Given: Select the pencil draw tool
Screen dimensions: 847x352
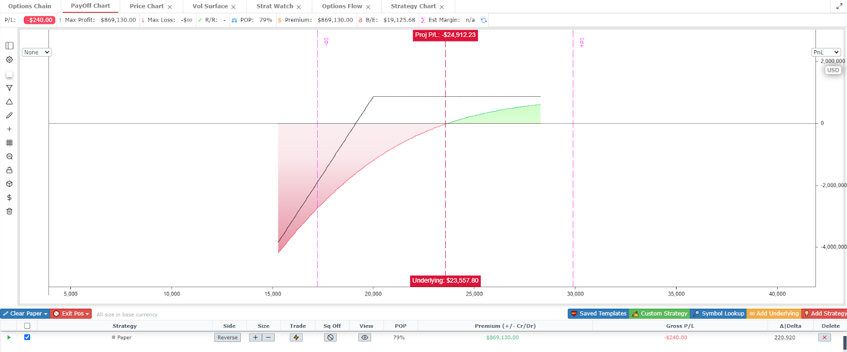Looking at the screenshot, I should point(9,115).
